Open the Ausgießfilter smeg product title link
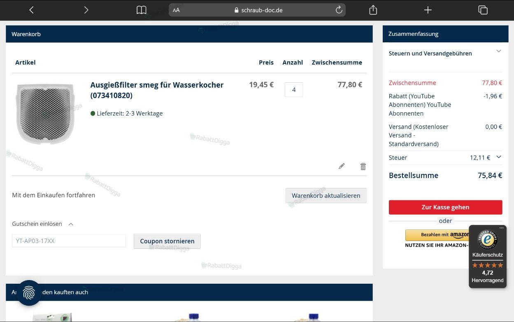Viewport: 514px width, 322px height. point(157,90)
